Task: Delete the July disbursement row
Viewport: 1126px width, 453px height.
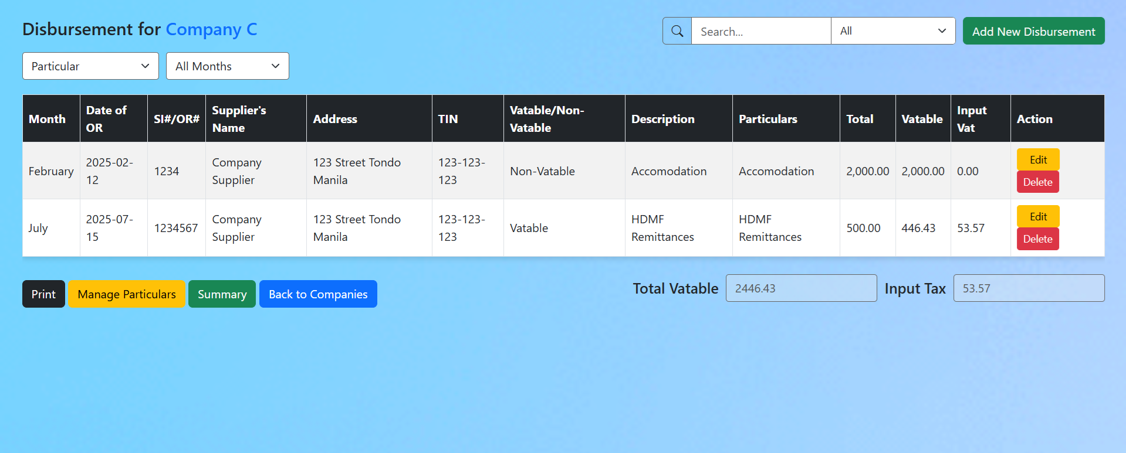Action: tap(1037, 239)
